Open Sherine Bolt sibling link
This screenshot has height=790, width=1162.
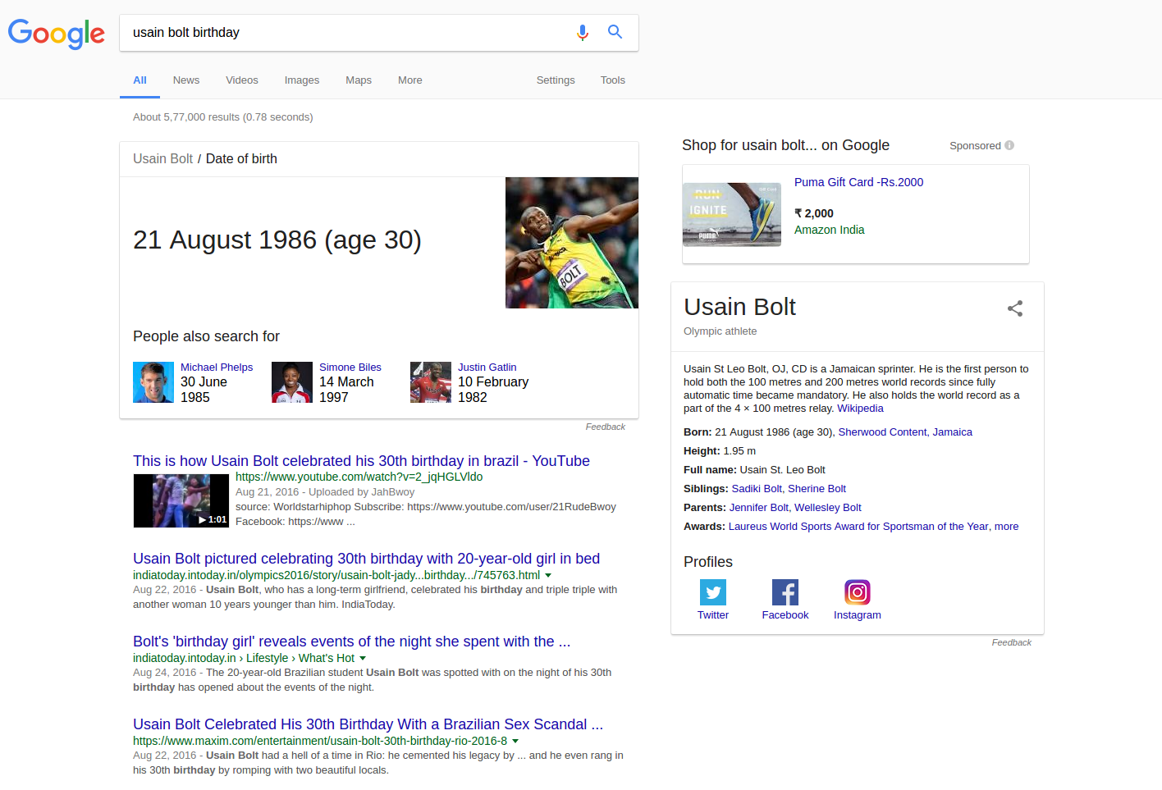tap(817, 489)
